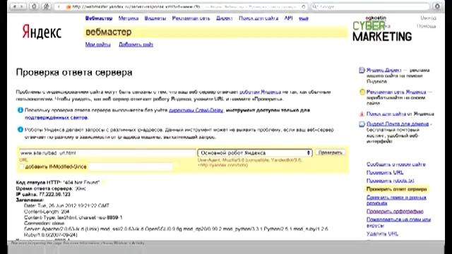
Task: Click the browser Google search field
Action: tap(370, 6)
